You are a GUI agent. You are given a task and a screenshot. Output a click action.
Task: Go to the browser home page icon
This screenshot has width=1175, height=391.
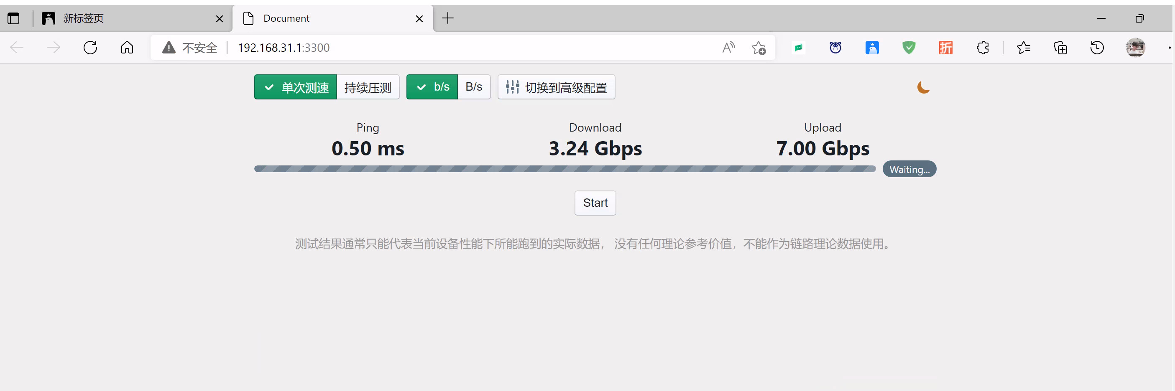tap(127, 47)
